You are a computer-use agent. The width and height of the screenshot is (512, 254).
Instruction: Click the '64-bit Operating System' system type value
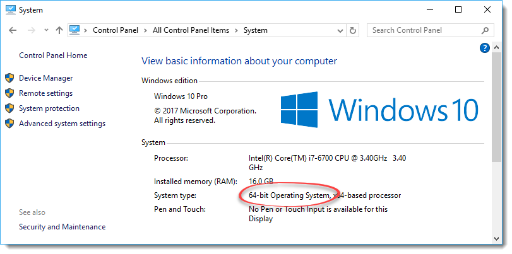[289, 195]
